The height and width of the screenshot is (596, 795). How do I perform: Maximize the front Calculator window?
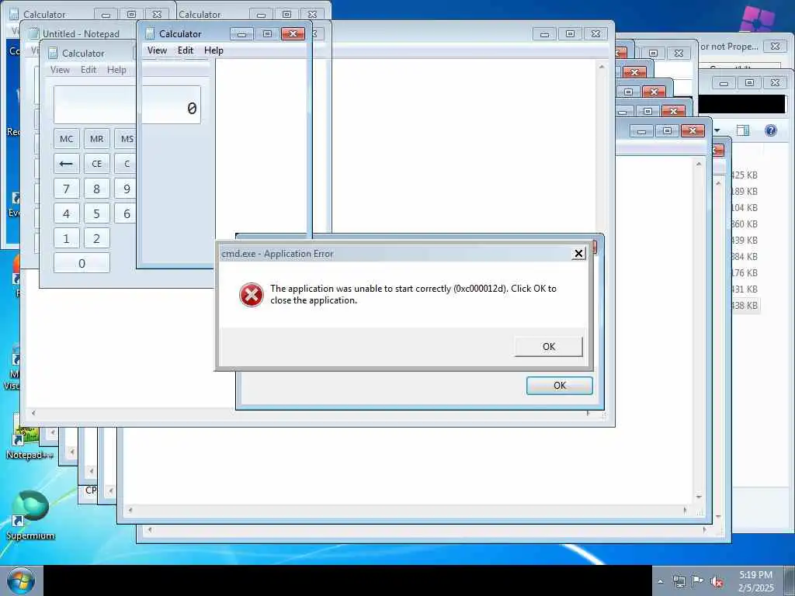267,34
